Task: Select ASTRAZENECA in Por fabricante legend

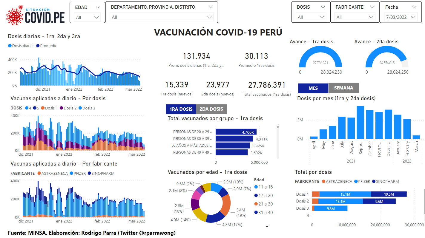Action: 53,174
